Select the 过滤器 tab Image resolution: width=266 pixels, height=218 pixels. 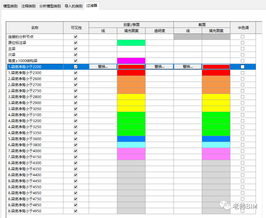(92, 6)
